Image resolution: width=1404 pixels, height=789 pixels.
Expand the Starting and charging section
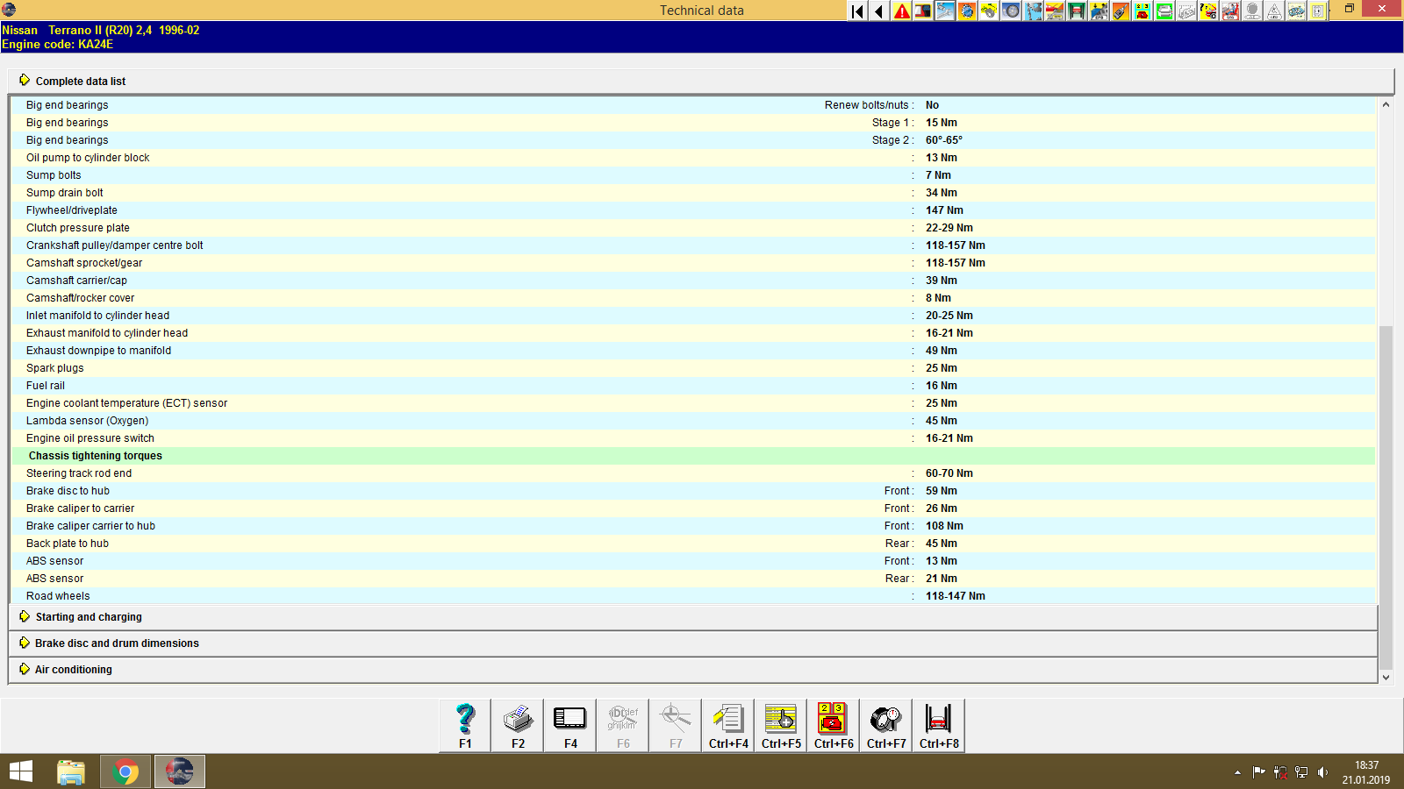point(88,616)
